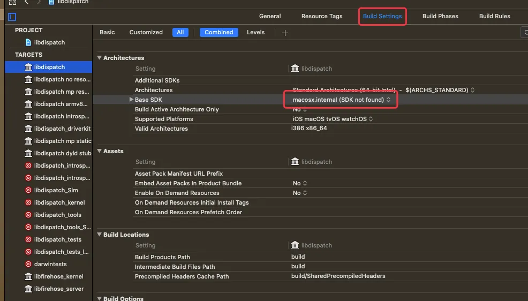Open Build Active Architecture Only dropdown
The width and height of the screenshot is (528, 301).
click(300, 109)
